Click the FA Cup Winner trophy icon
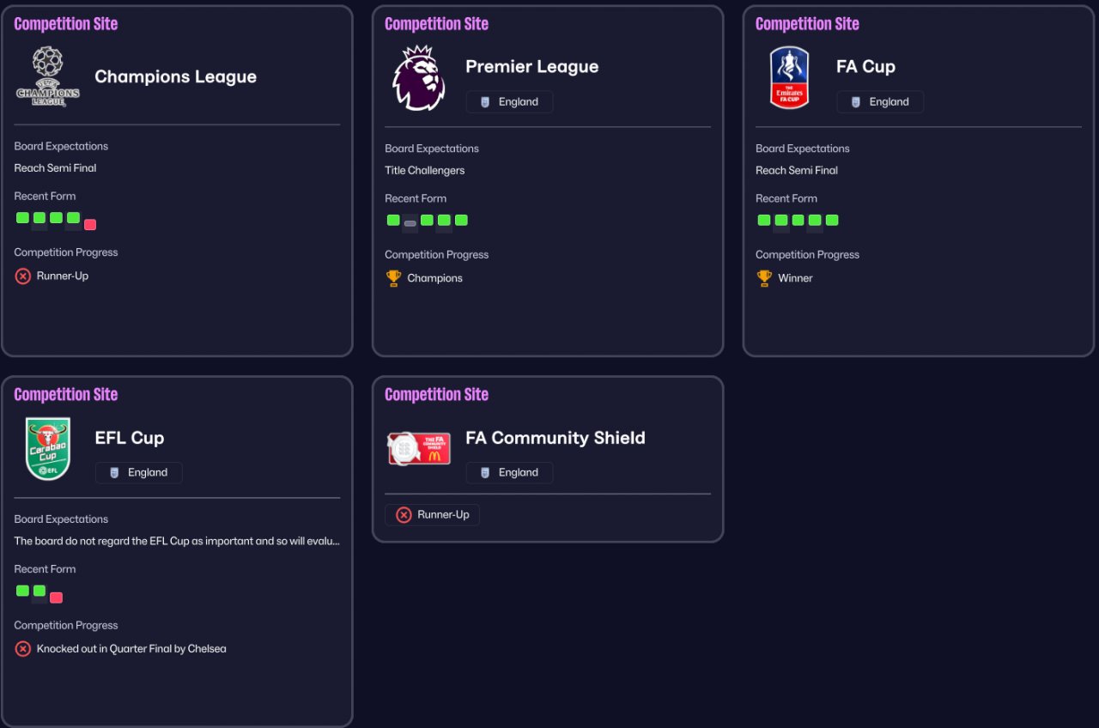This screenshot has width=1099, height=728. [x=764, y=278]
